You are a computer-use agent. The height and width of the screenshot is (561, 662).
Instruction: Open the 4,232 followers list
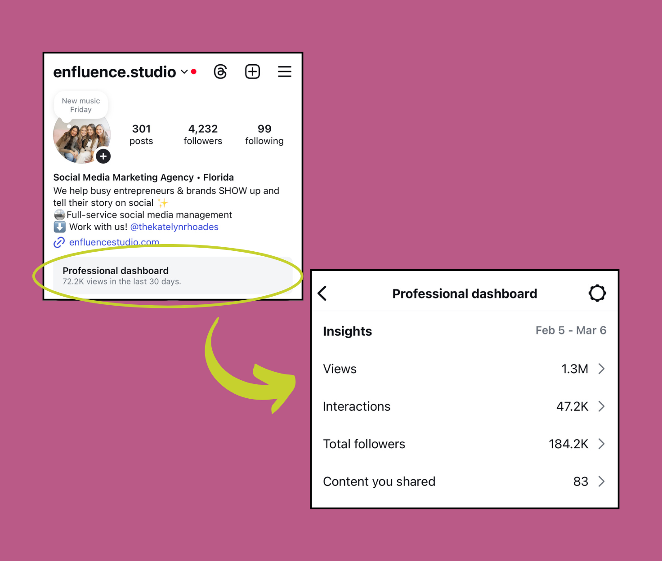click(203, 134)
